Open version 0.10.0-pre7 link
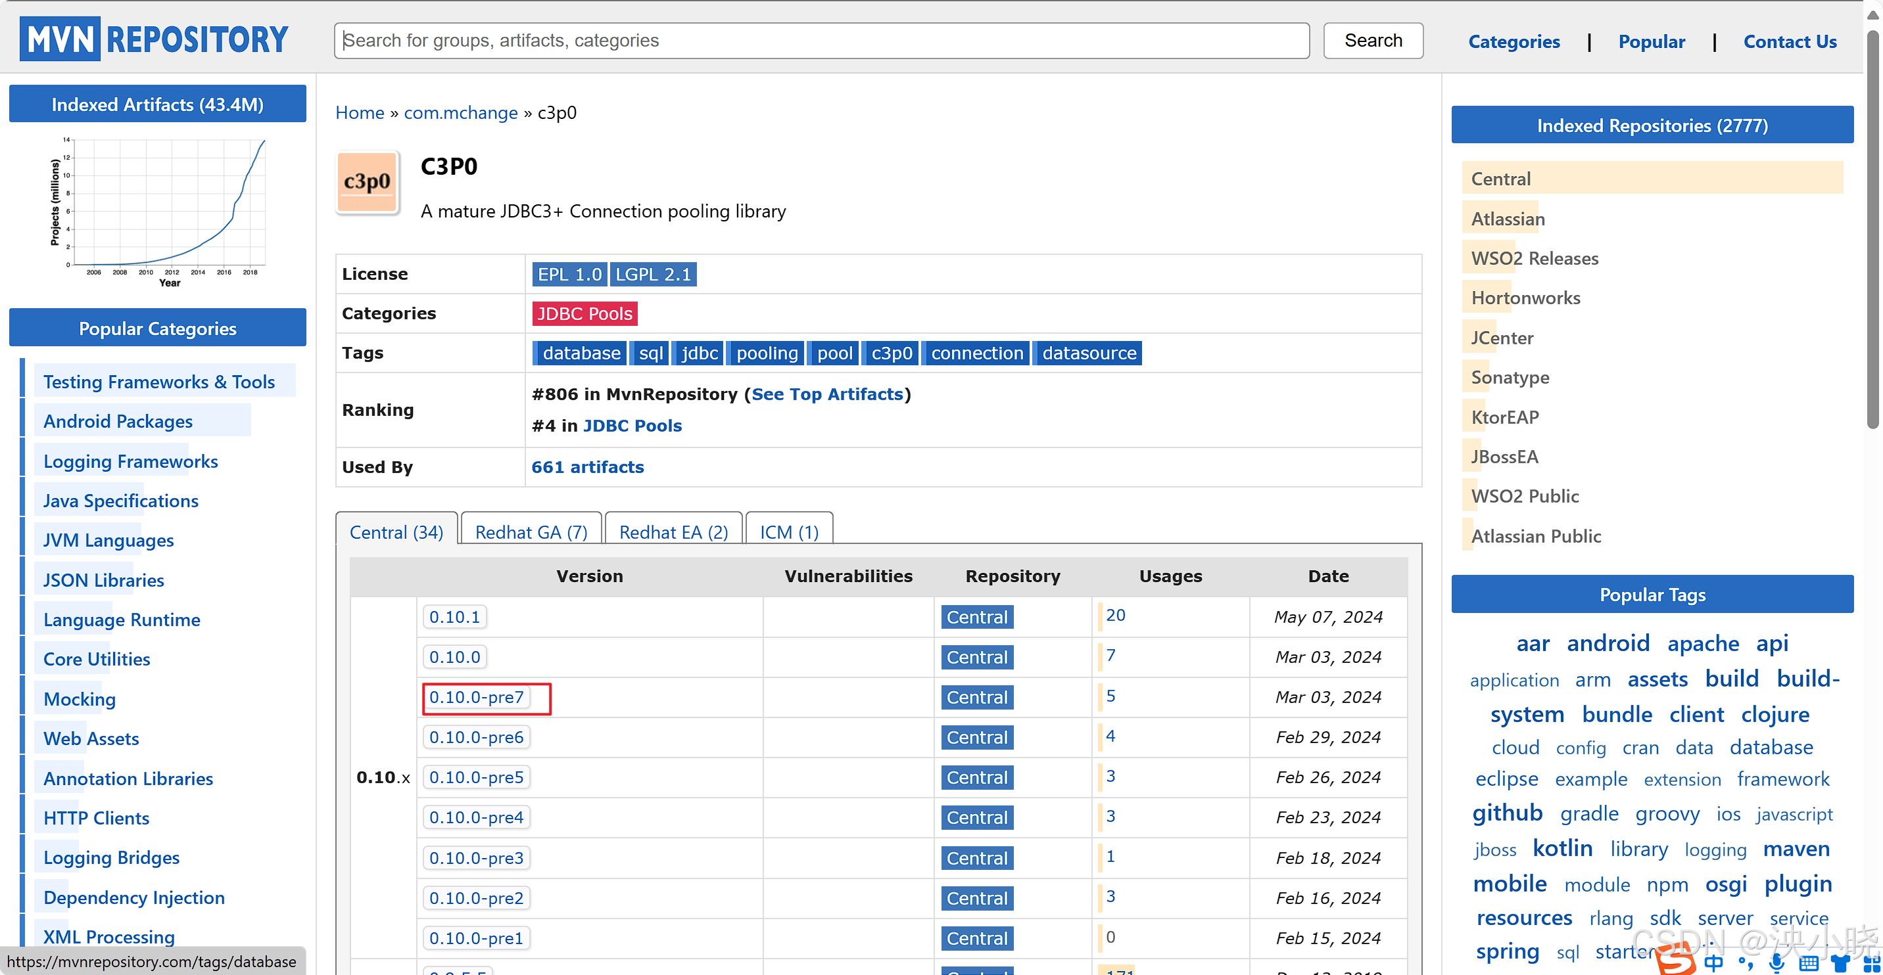Viewport: 1883px width, 975px height. click(477, 698)
